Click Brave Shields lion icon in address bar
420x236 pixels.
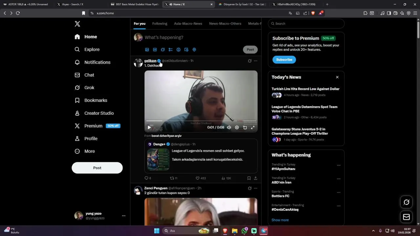[313, 13]
